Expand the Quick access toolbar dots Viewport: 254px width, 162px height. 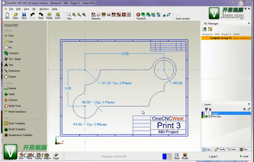pyautogui.click(x=178, y=15)
